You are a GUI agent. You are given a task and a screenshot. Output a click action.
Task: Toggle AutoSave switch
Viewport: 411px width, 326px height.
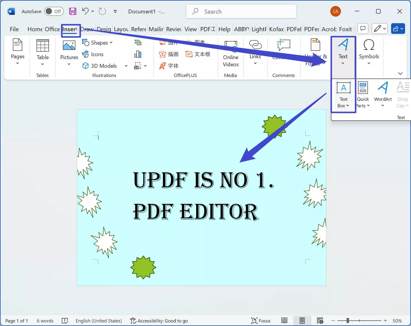coord(54,11)
